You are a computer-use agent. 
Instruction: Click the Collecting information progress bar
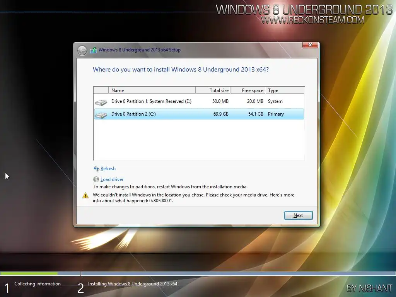click(40, 273)
